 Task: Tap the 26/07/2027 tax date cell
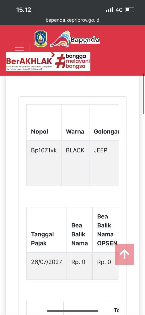pyautogui.click(x=46, y=266)
